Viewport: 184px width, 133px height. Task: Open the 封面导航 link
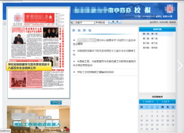(164, 22)
